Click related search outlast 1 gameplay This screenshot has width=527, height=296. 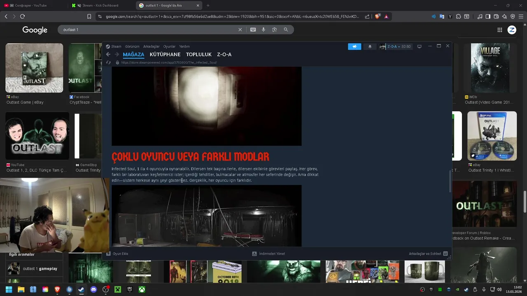[34, 268]
